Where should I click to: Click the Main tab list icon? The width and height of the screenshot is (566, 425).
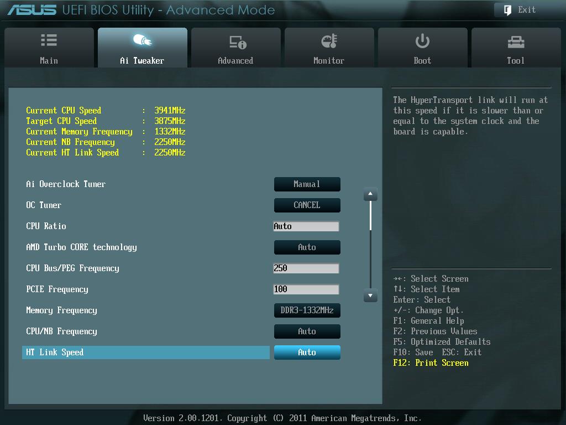coord(49,40)
